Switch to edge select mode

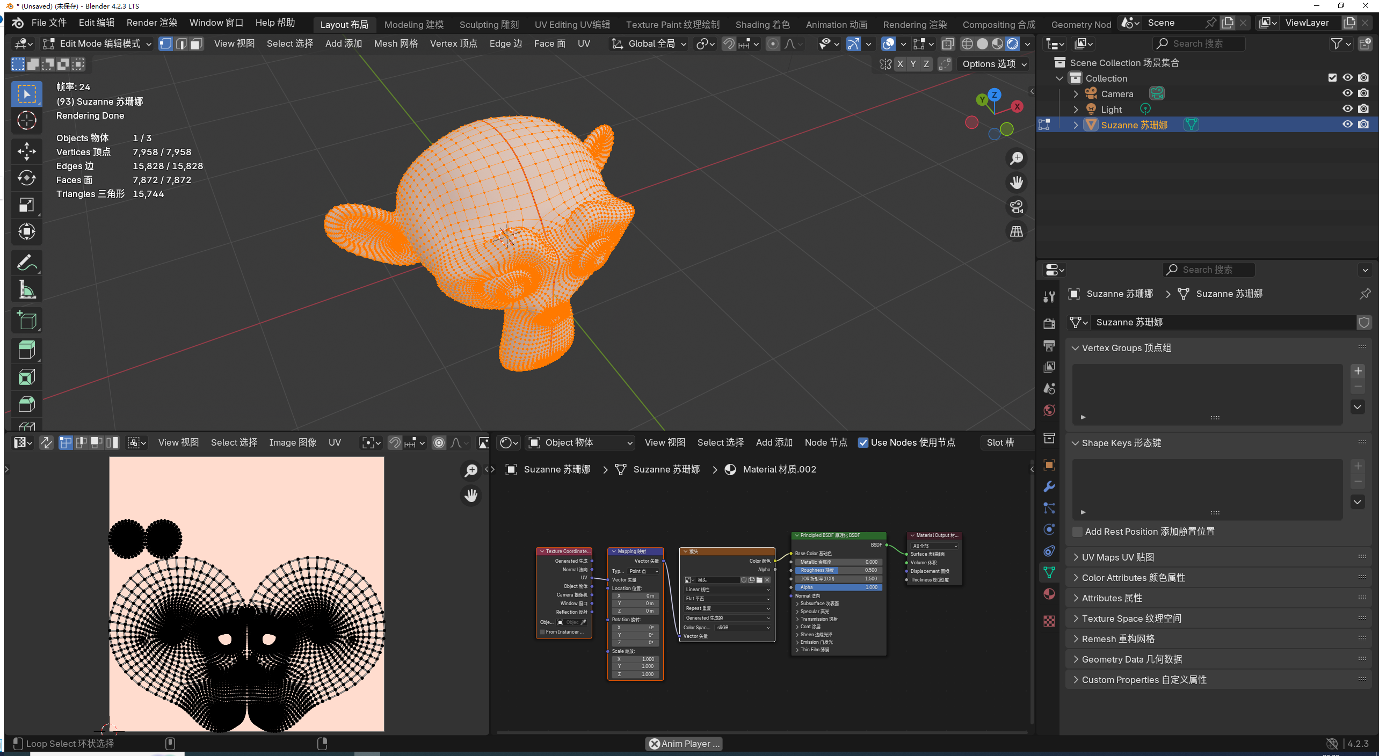pos(182,44)
